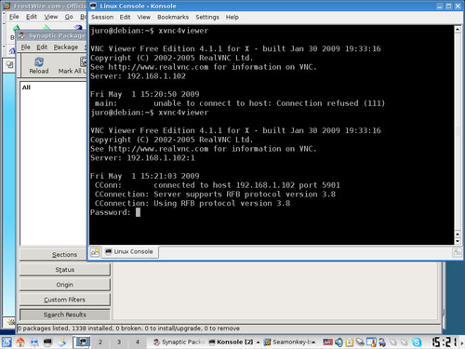Switch to virtual desktop 1 in pager

(82, 342)
